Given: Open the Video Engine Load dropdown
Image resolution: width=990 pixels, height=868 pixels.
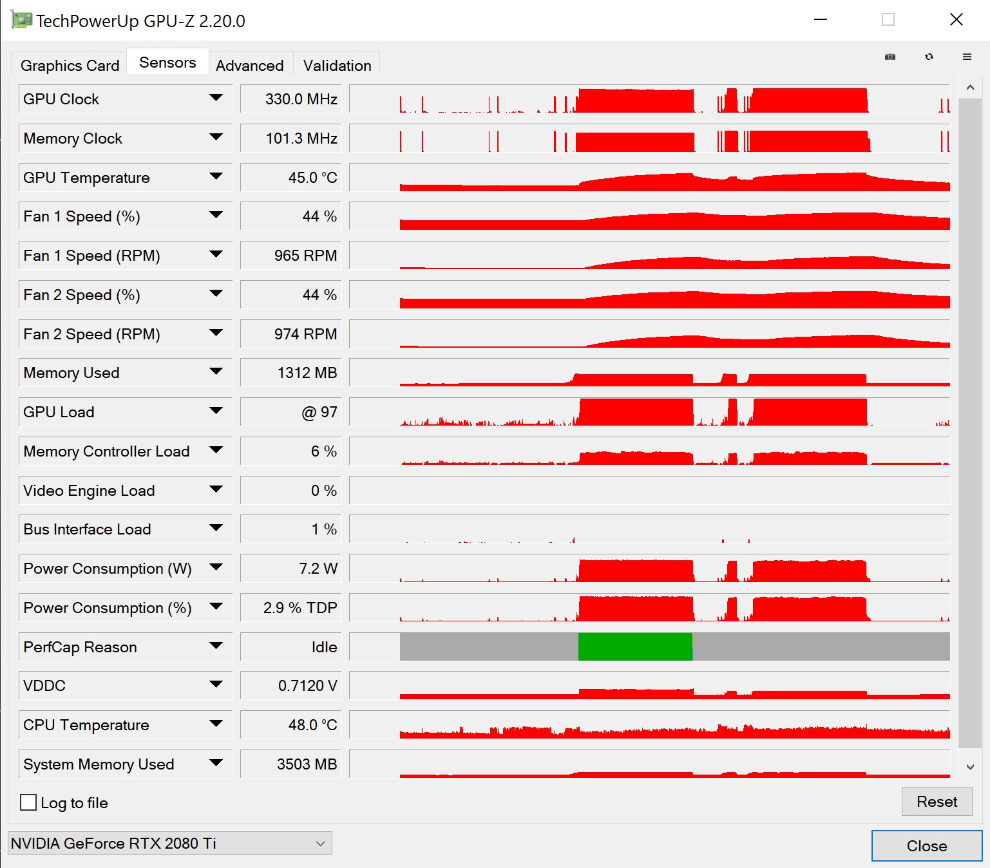Looking at the screenshot, I should [x=216, y=490].
